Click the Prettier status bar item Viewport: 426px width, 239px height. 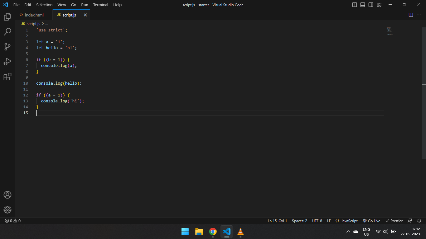pos(394,221)
